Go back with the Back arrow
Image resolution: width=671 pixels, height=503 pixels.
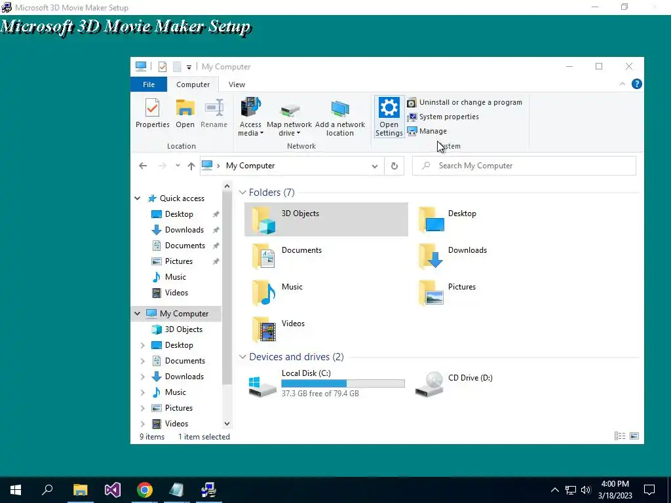[143, 166]
